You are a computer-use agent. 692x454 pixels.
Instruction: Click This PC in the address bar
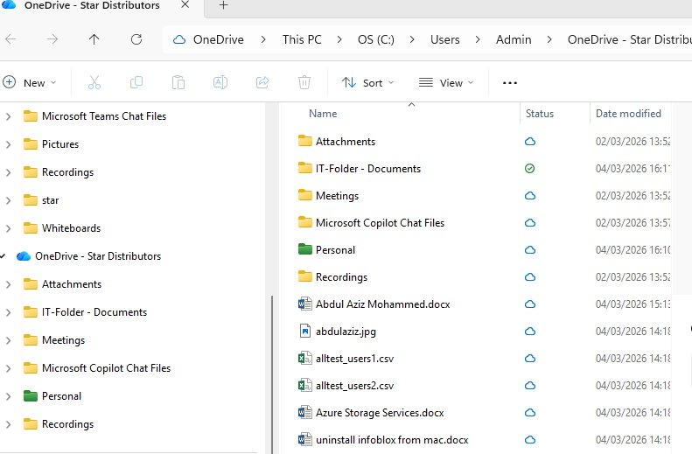click(303, 39)
